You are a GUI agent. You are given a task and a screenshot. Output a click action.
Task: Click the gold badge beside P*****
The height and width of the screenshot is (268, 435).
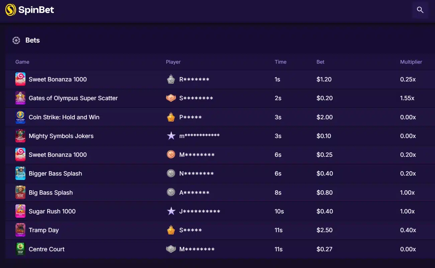(x=171, y=117)
